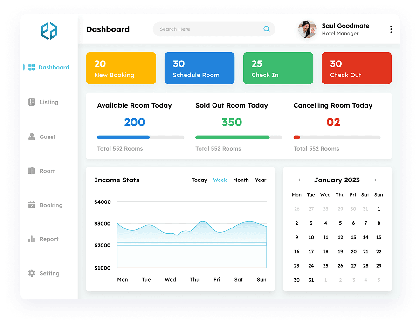Screen dimensions: 420x325
Task: Switch income stats to Today view
Action: point(199,180)
